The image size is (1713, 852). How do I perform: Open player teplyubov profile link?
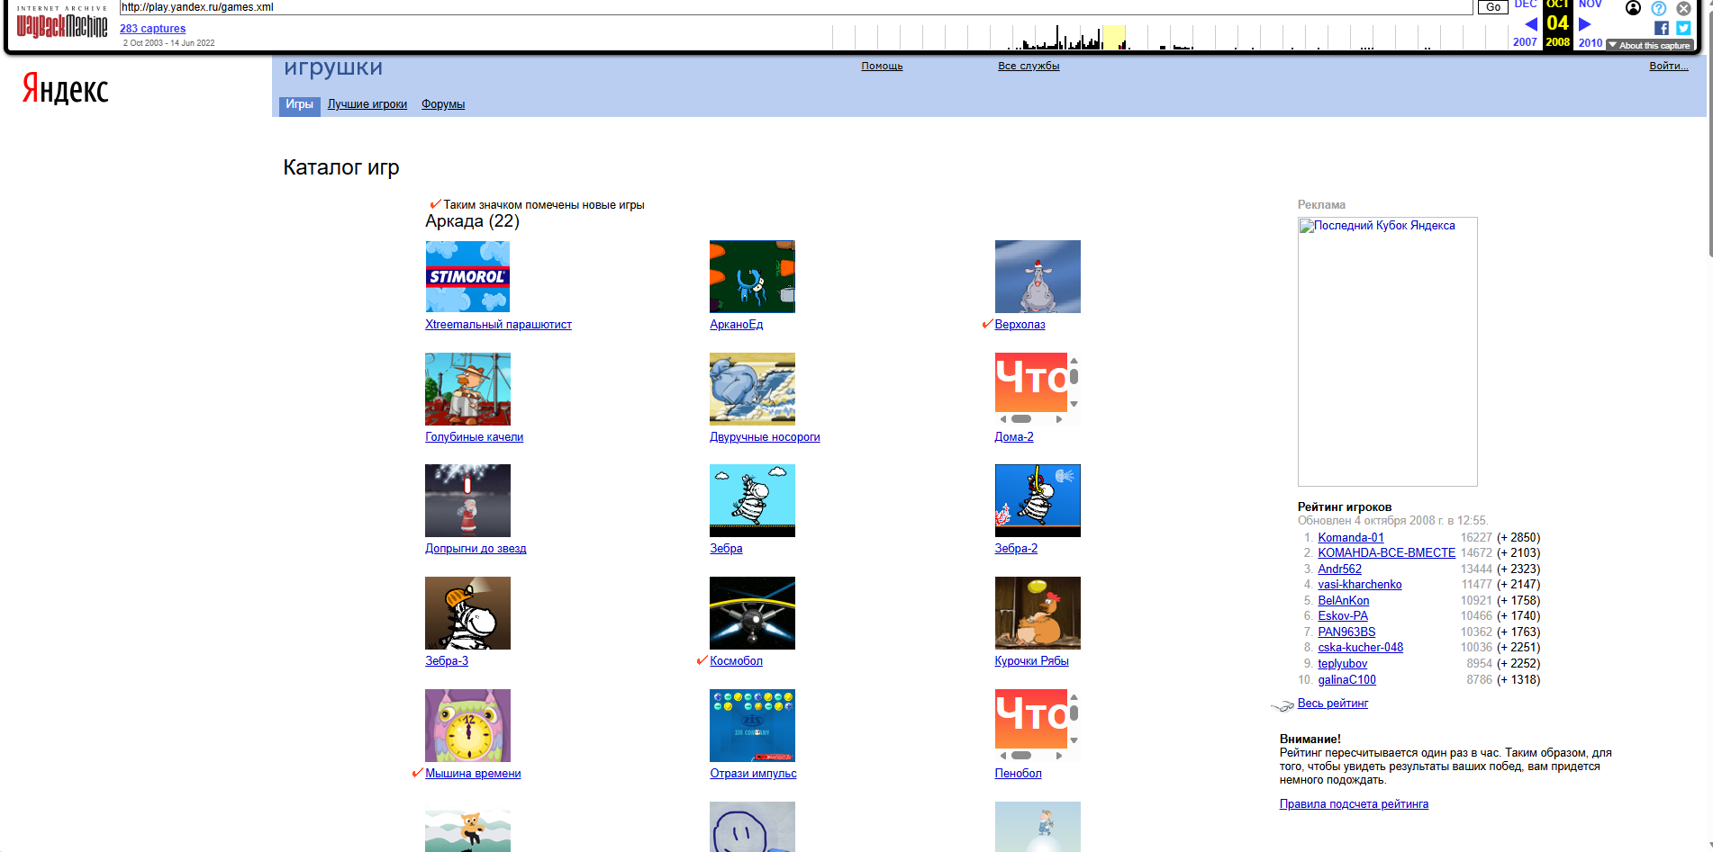1343,664
